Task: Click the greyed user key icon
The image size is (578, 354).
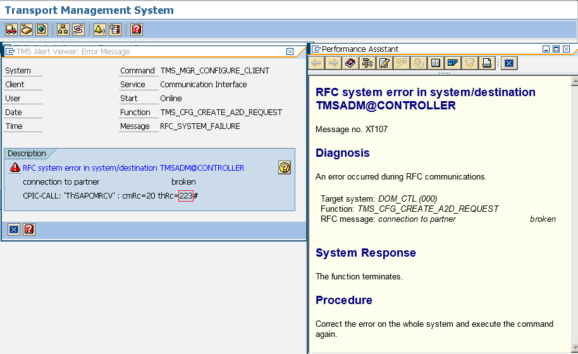Action: (x=419, y=63)
